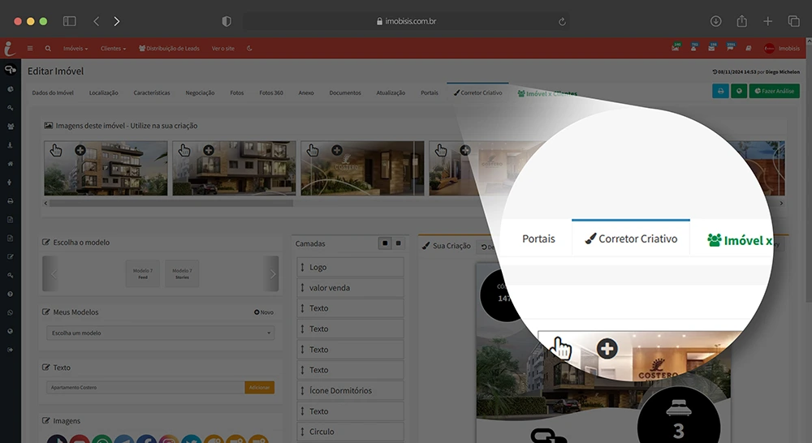Image resolution: width=812 pixels, height=443 pixels.
Task: Select the Modelo 7 Feed template
Action: coord(142,273)
